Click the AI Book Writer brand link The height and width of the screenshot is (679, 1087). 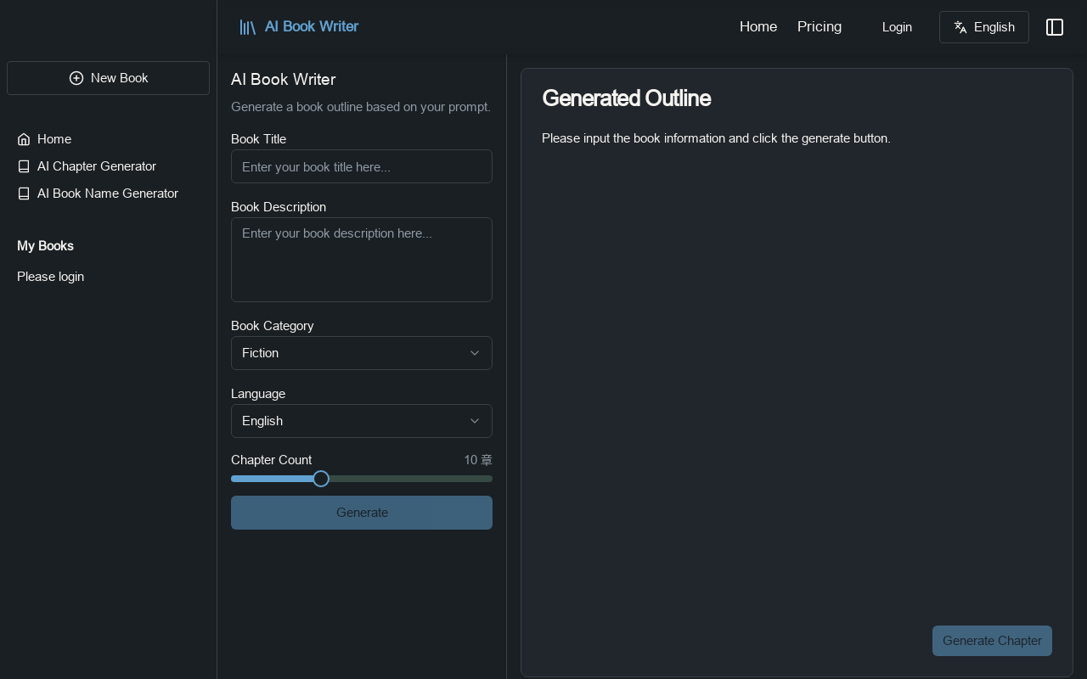pos(299,27)
